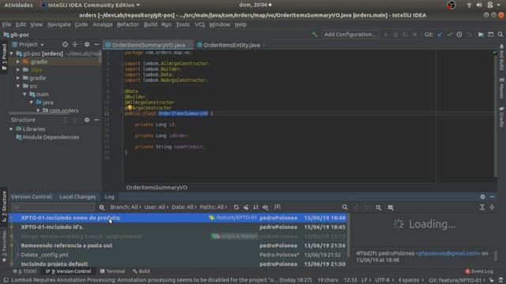Select the "Incluindo projeto default" commit row
Image resolution: width=506 pixels, height=284 pixels.
(x=178, y=263)
